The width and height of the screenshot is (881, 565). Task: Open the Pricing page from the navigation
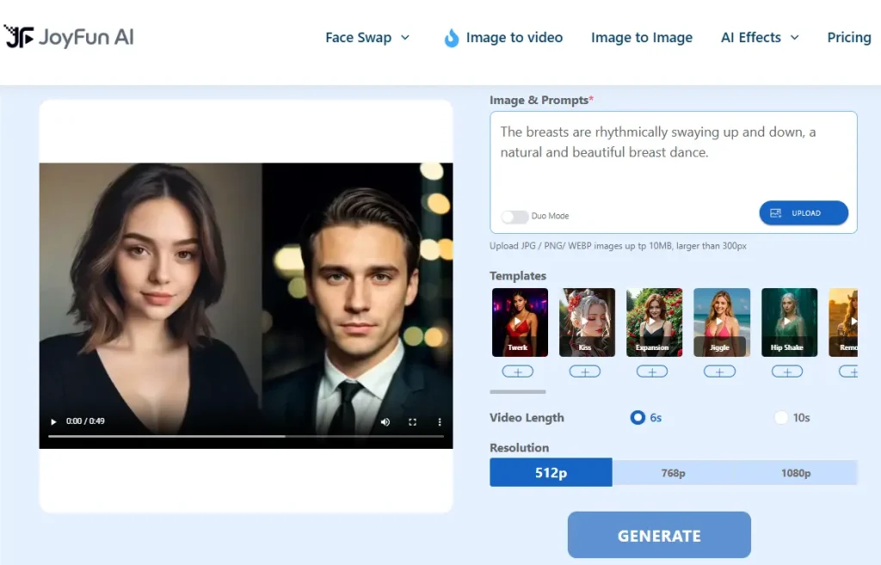point(848,38)
